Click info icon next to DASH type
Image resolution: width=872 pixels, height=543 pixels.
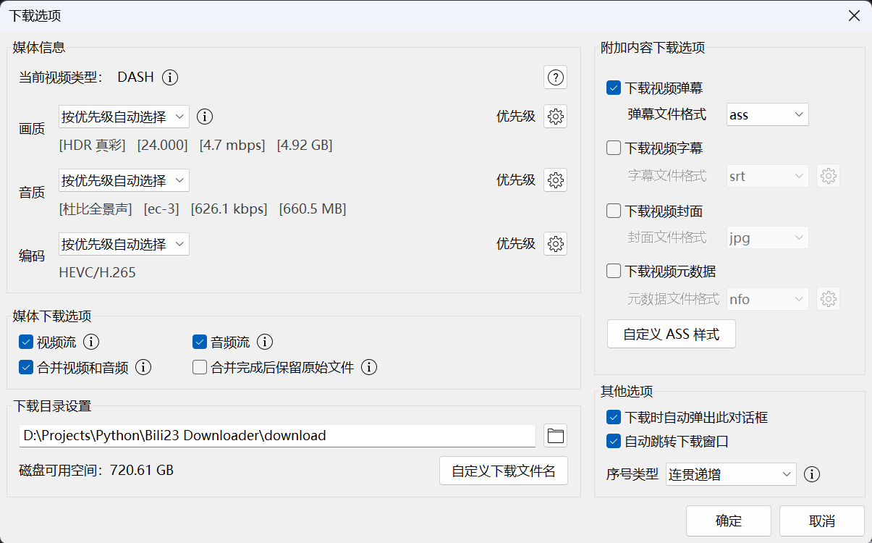point(170,77)
